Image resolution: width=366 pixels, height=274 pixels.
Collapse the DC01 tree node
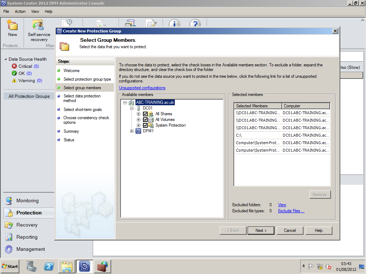(x=132, y=108)
